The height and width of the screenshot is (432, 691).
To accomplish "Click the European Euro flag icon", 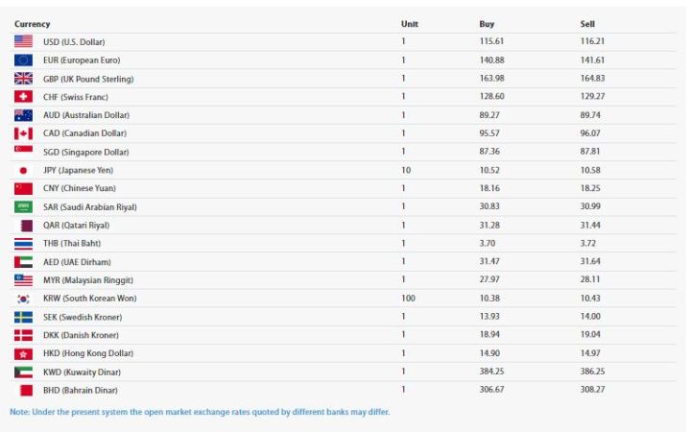I will point(24,60).
